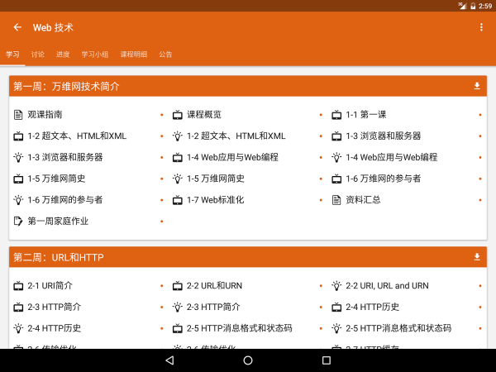Open lesson 2-4 HTTP历史 video
This screenshot has height=372, width=496.
(x=372, y=307)
